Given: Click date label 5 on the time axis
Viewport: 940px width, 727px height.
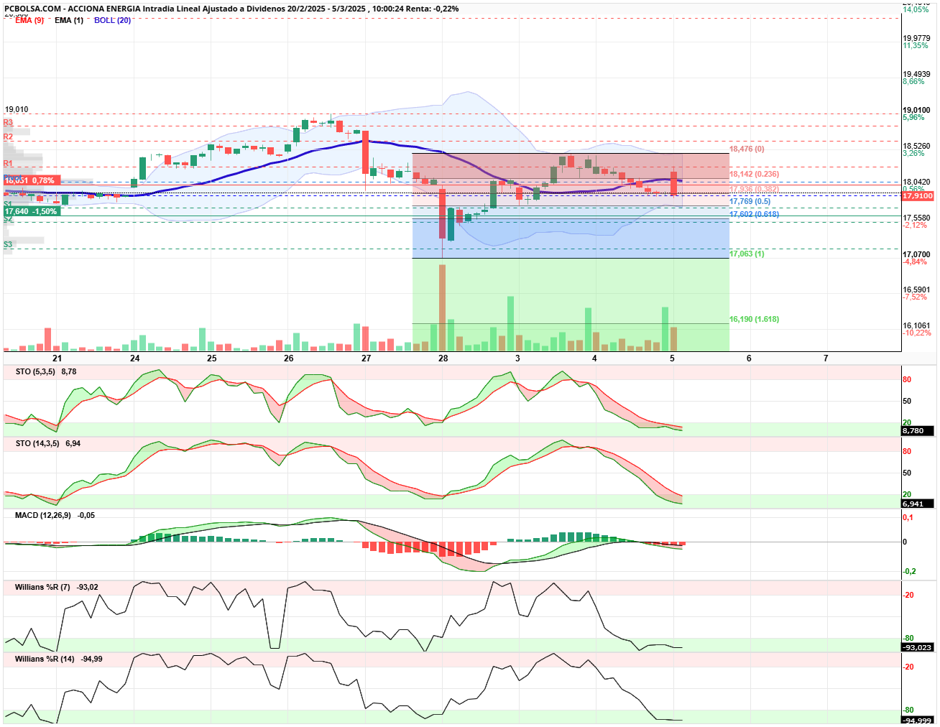Looking at the screenshot, I should pyautogui.click(x=672, y=358).
